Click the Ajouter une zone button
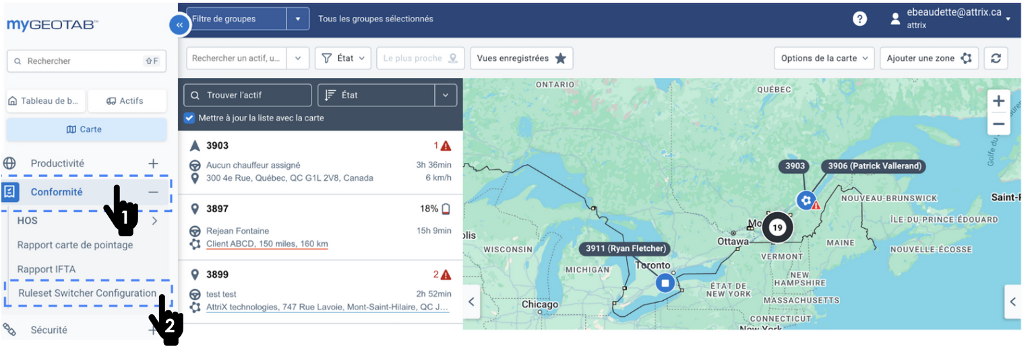The height and width of the screenshot is (354, 1030). 928,59
